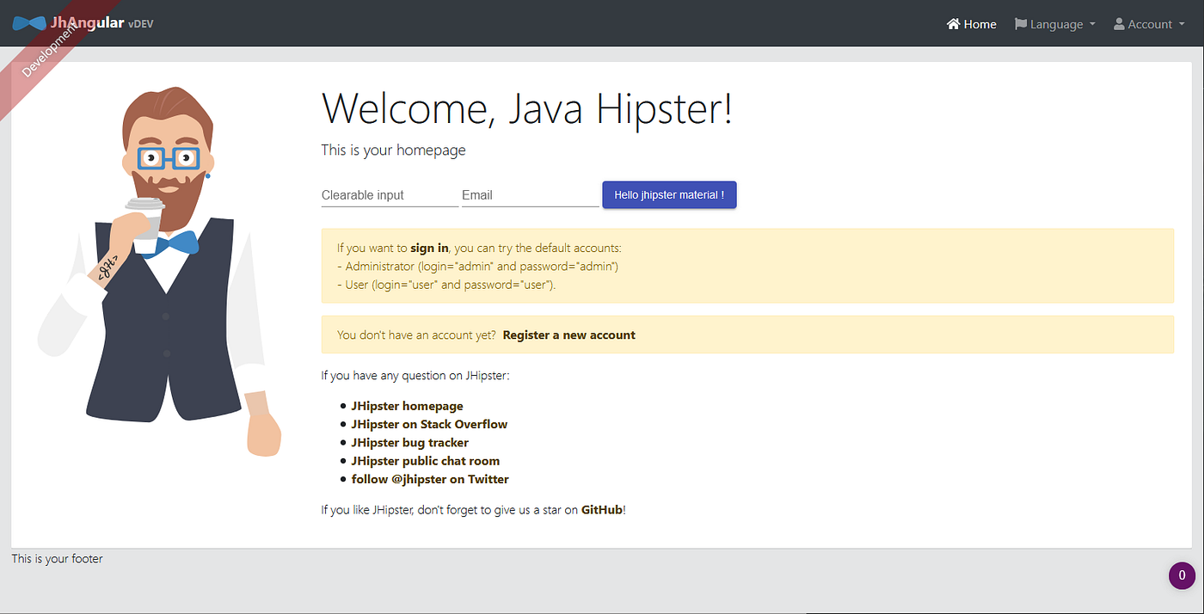This screenshot has width=1204, height=614.
Task: Click If you have any question text
Action: pos(415,376)
